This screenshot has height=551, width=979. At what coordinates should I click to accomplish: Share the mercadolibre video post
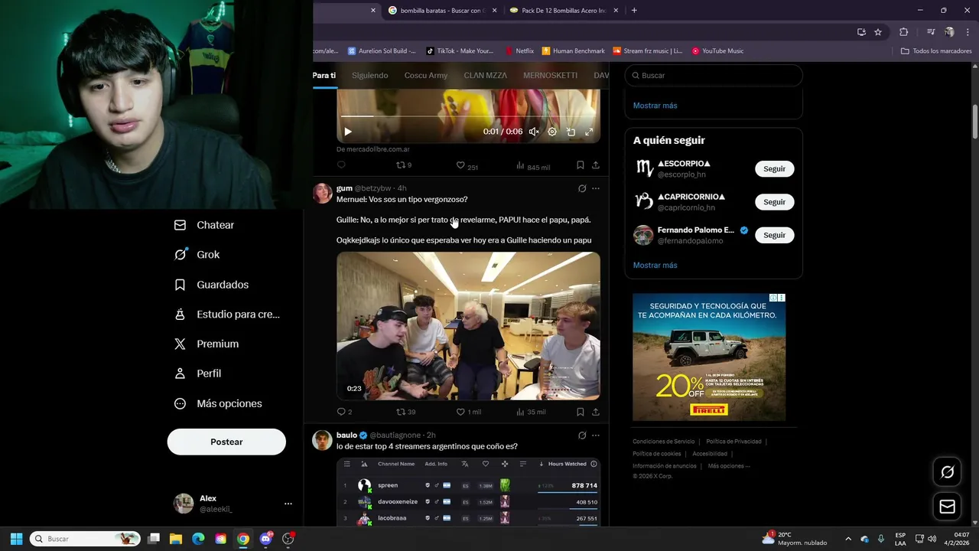[596, 165]
